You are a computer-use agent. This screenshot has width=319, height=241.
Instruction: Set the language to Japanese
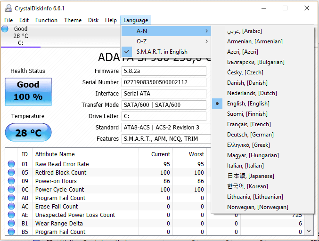point(262,176)
